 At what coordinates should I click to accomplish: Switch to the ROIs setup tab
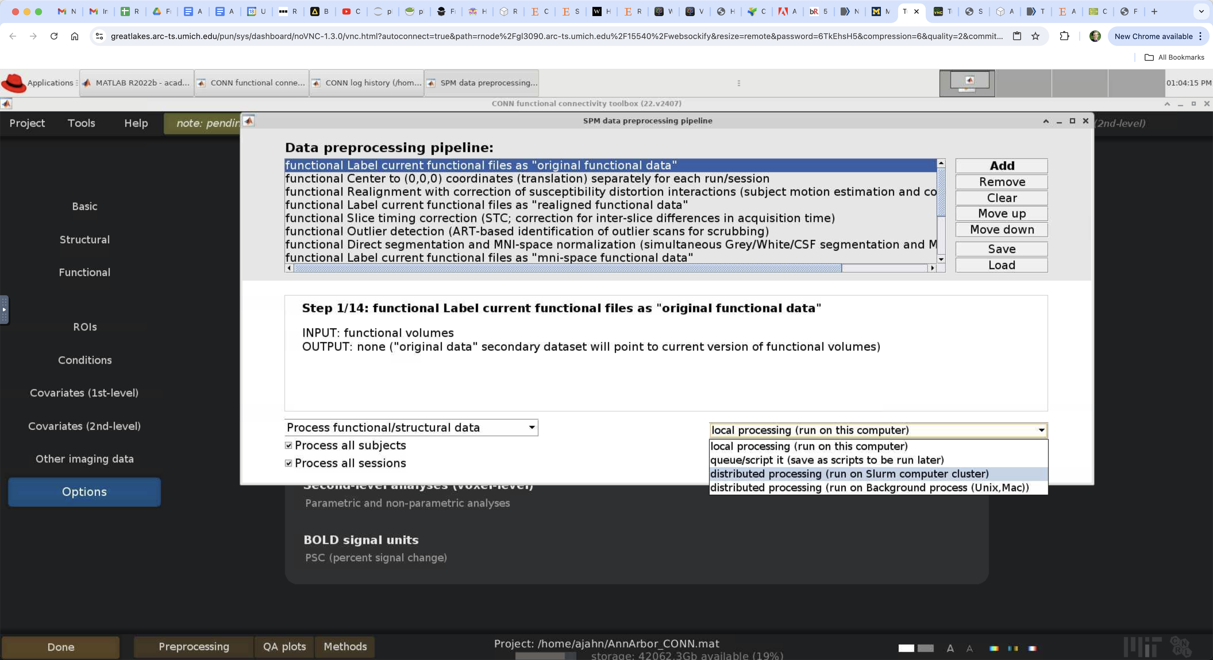click(85, 327)
